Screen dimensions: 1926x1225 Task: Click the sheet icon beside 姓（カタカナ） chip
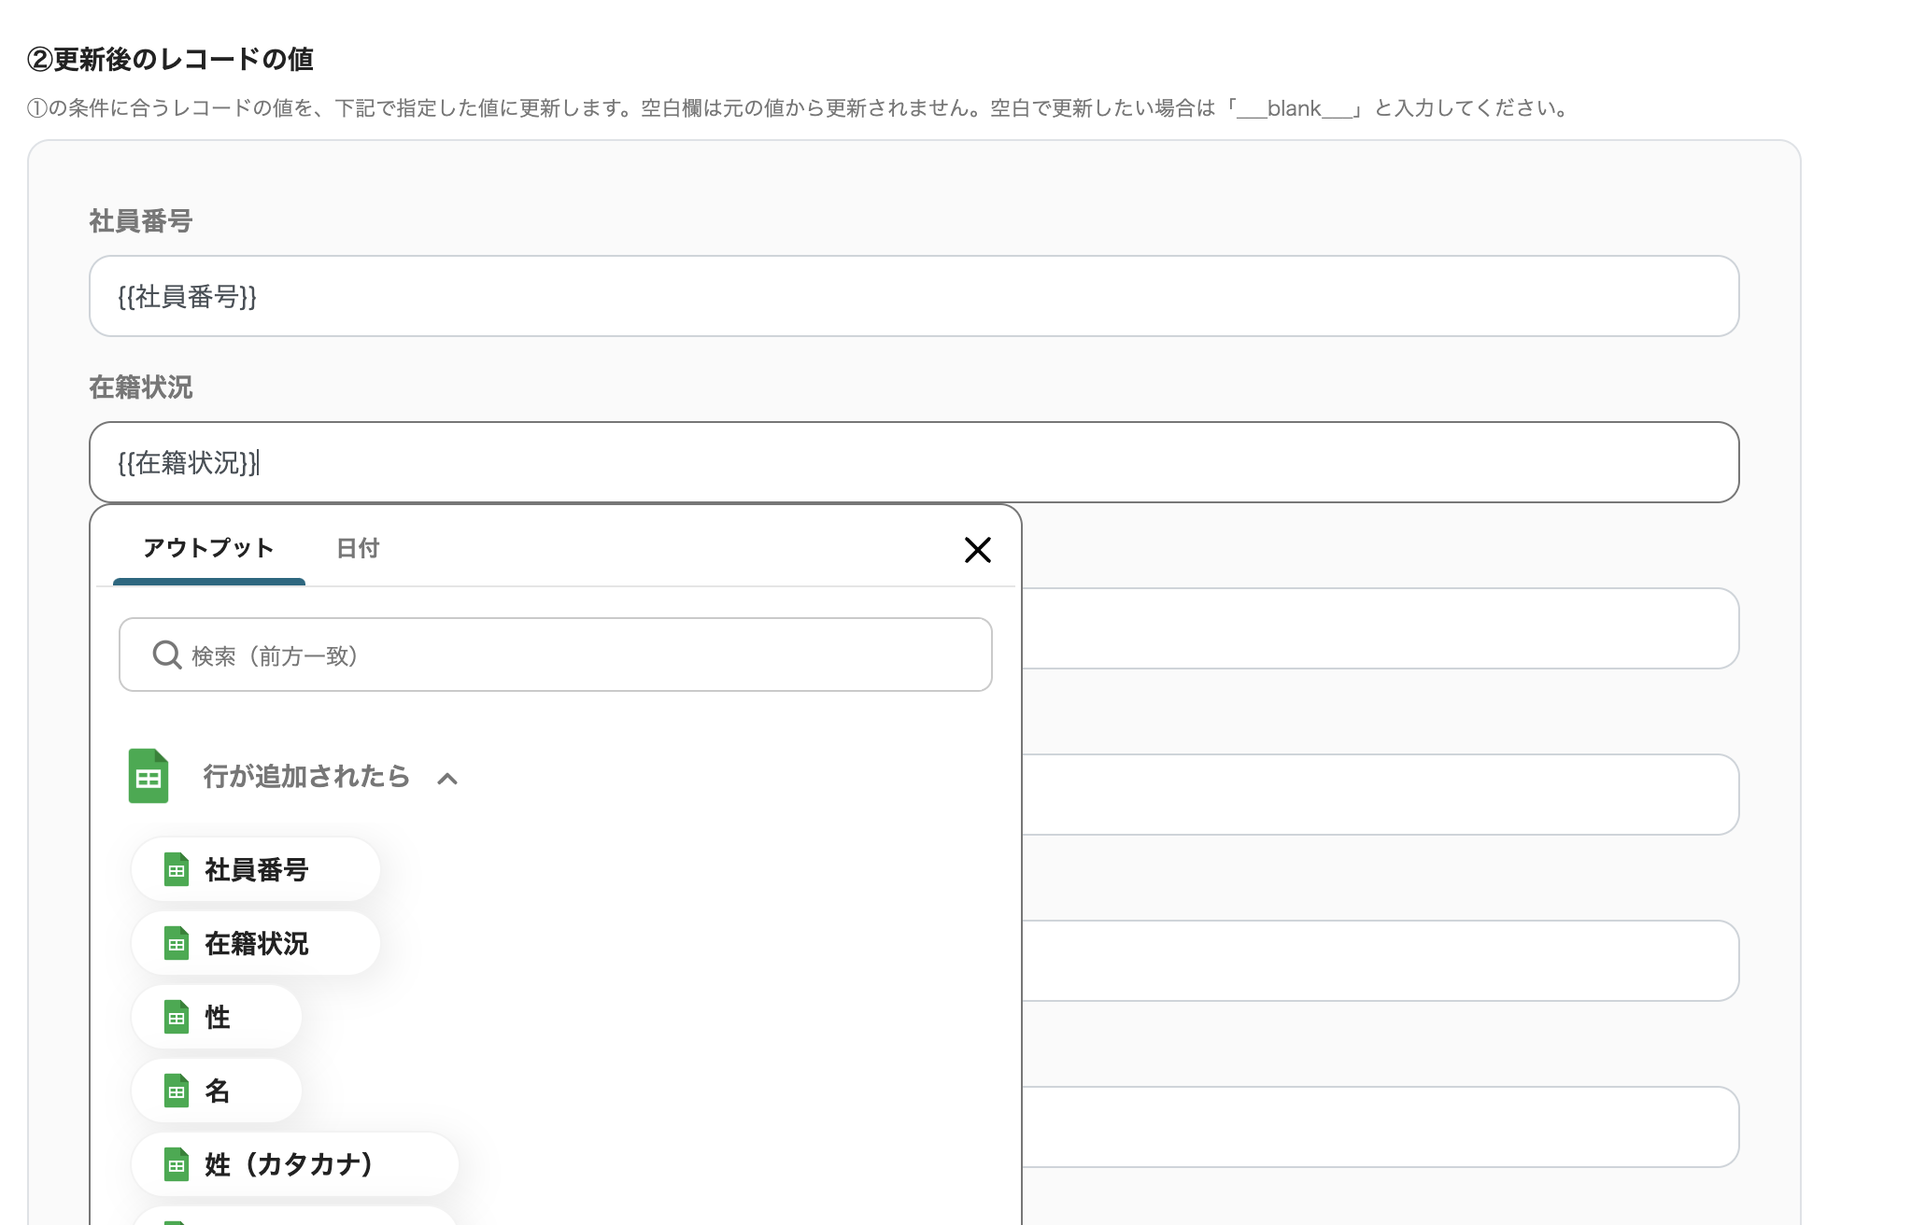[177, 1164]
